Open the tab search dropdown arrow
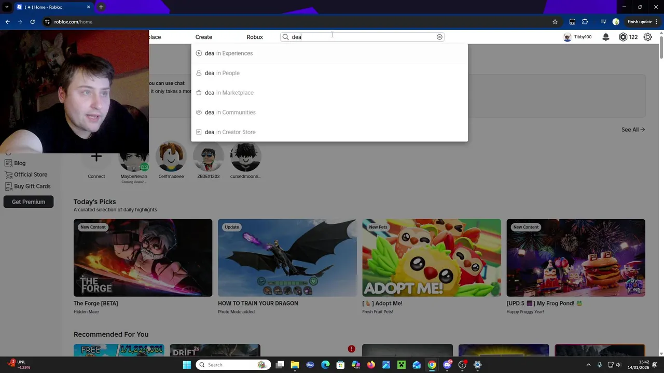The height and width of the screenshot is (373, 664). [x=7, y=7]
